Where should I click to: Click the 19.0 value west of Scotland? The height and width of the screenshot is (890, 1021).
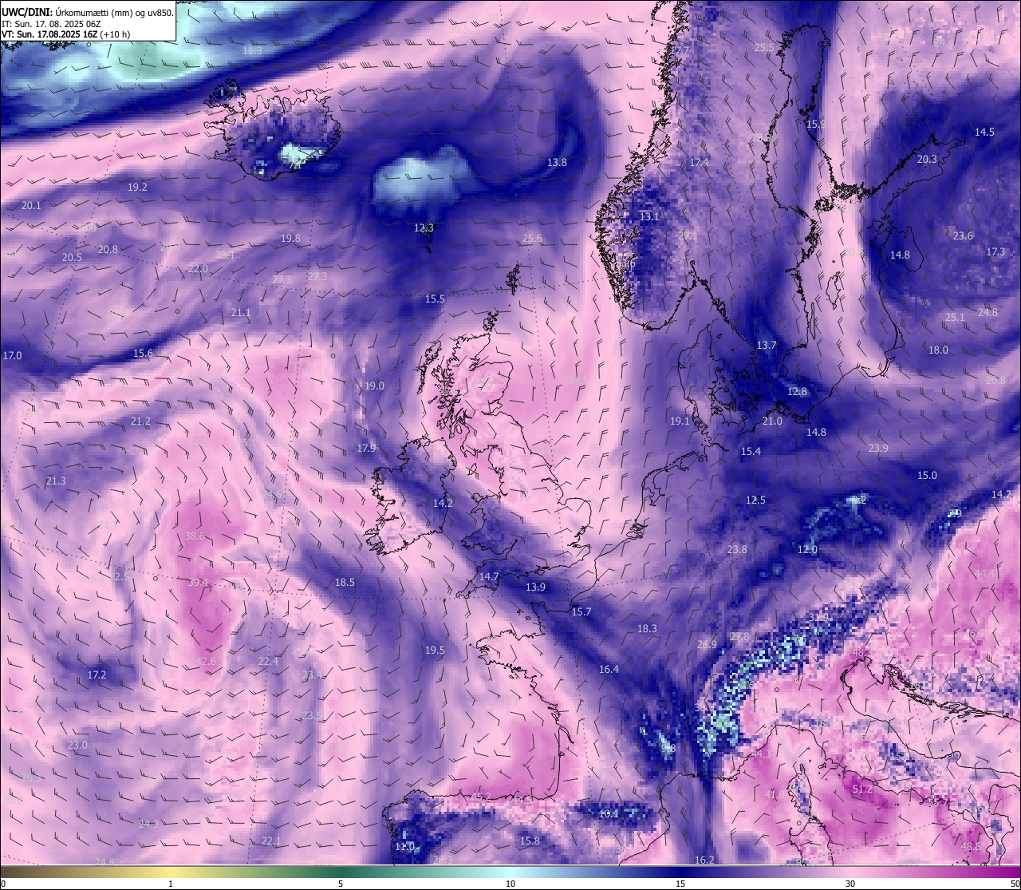(374, 386)
